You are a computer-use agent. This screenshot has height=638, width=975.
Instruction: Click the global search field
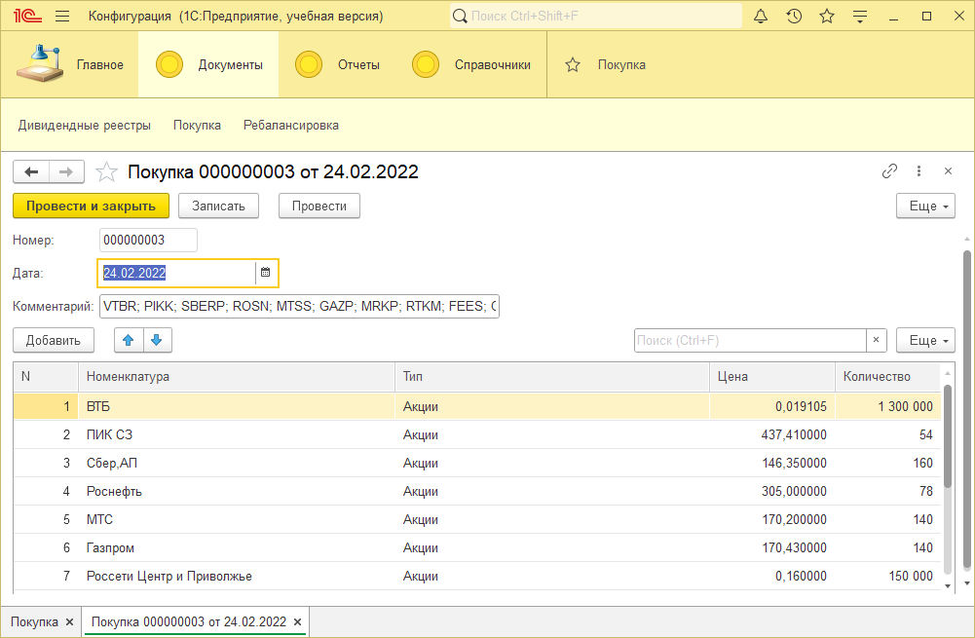pos(596,17)
